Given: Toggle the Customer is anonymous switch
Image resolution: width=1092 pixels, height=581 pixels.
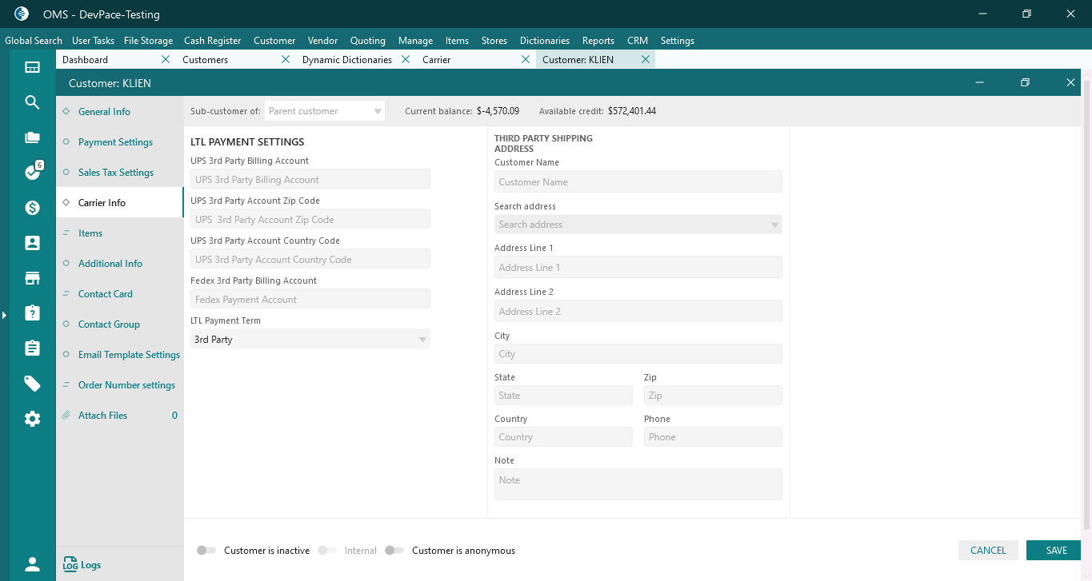Looking at the screenshot, I should [394, 551].
